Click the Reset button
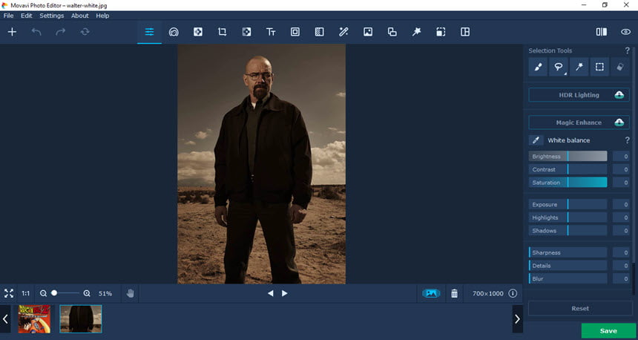 pos(580,308)
